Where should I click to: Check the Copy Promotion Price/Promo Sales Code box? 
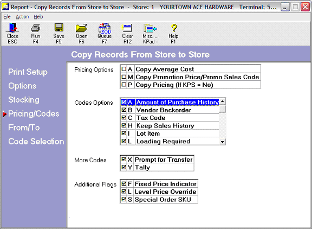pos(123,77)
